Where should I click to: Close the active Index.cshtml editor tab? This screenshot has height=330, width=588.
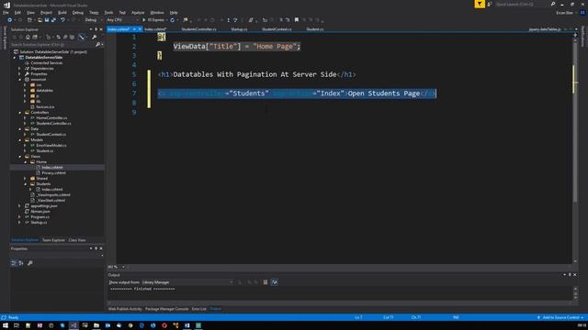pos(141,29)
